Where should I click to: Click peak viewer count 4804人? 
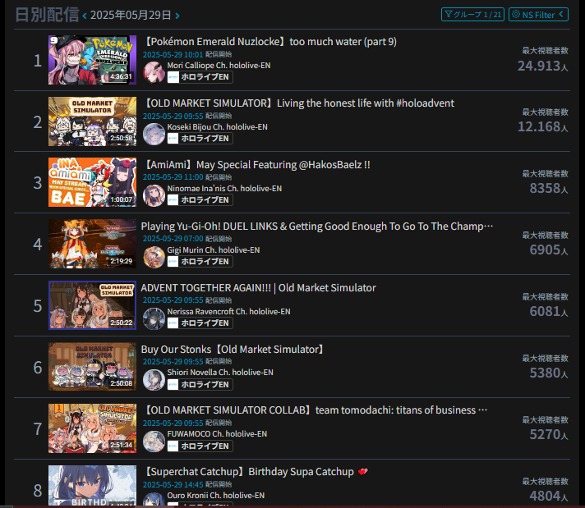click(x=549, y=496)
